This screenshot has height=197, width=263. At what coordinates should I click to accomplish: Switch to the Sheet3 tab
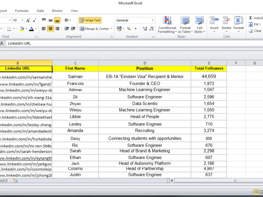[4, 181]
